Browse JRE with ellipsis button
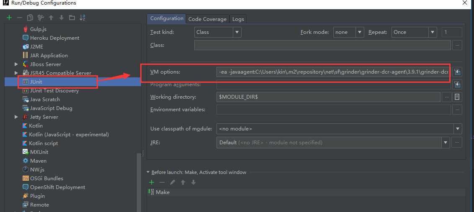 (x=457, y=142)
